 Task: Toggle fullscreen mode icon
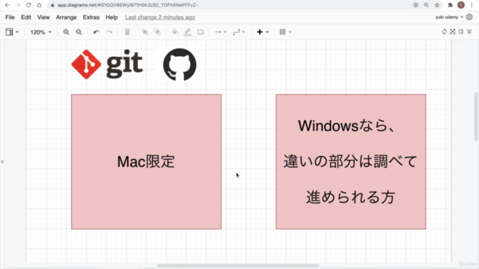pos(453,31)
